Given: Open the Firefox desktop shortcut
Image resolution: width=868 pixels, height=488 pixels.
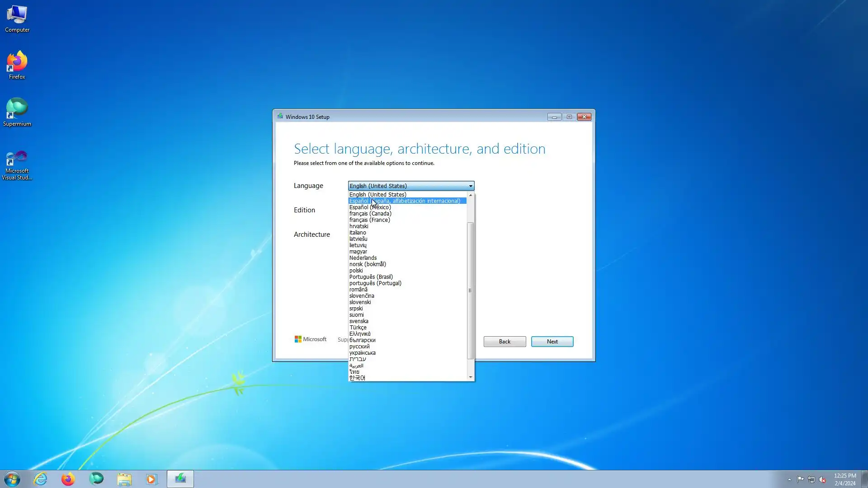Looking at the screenshot, I should pos(17,66).
